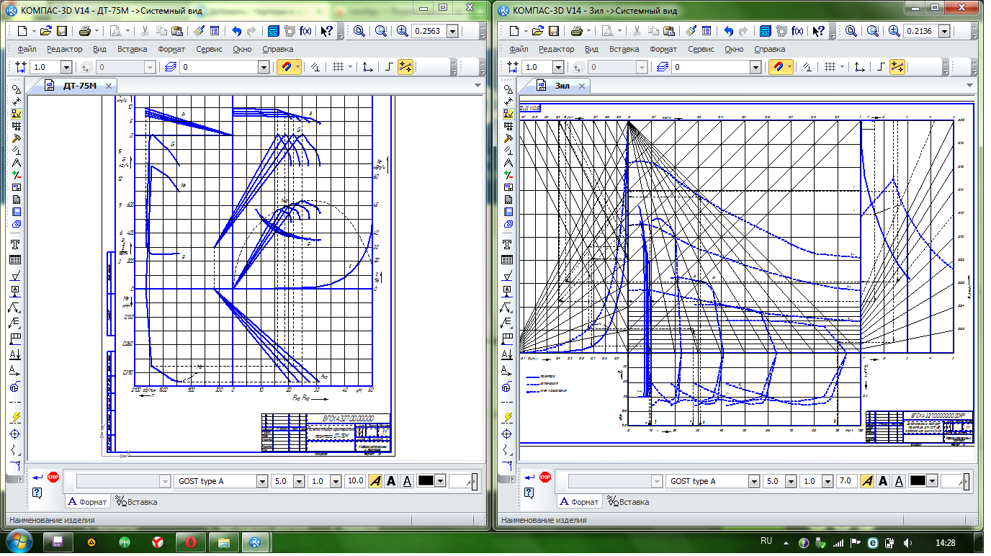Screen dimensions: 991x556
Task: Open text color swatch in ДТ-75М window
Action: (x=426, y=481)
